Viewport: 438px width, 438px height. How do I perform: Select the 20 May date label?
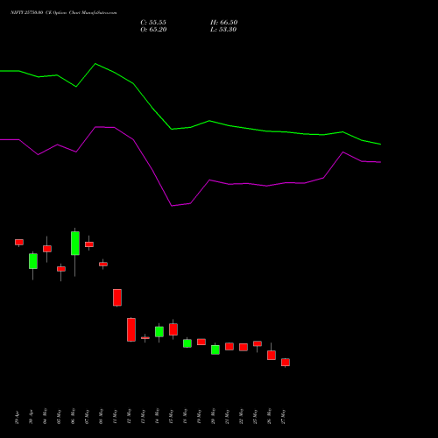pos(213,416)
